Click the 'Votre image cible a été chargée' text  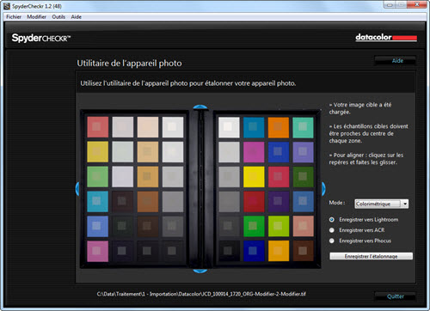[x=360, y=108]
